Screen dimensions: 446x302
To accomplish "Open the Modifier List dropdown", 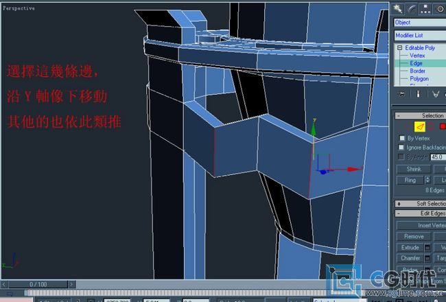I will pos(420,35).
